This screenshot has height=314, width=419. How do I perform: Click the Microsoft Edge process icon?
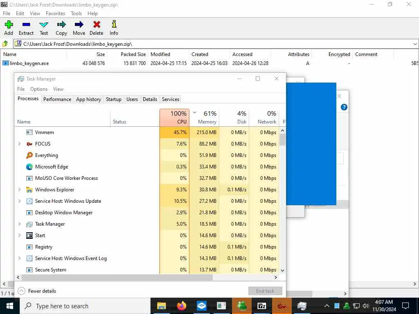[x=29, y=167]
